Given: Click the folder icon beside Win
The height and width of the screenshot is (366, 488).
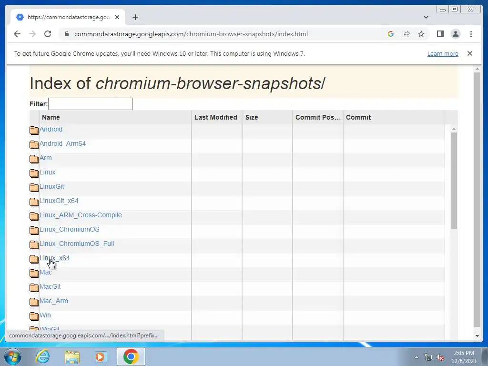Looking at the screenshot, I should (34, 316).
